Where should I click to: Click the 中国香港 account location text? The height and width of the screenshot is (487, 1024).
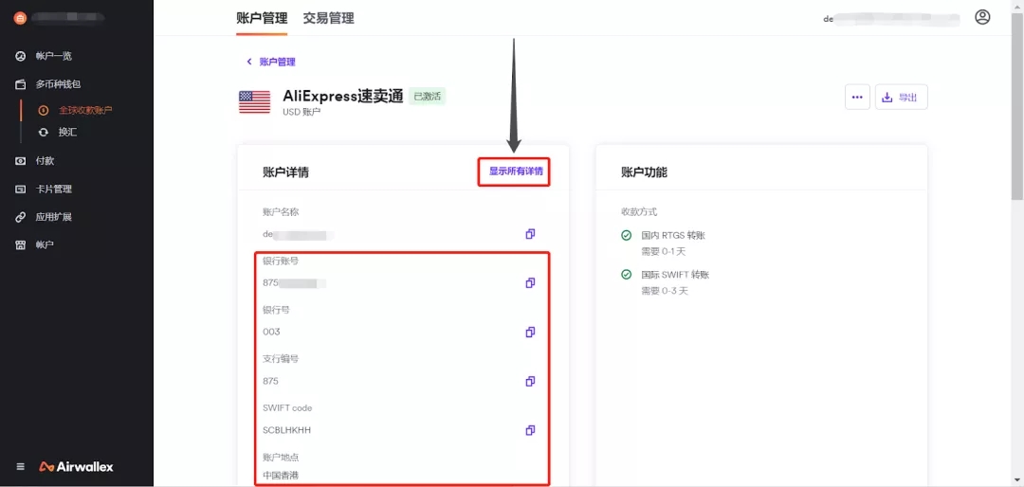281,475
